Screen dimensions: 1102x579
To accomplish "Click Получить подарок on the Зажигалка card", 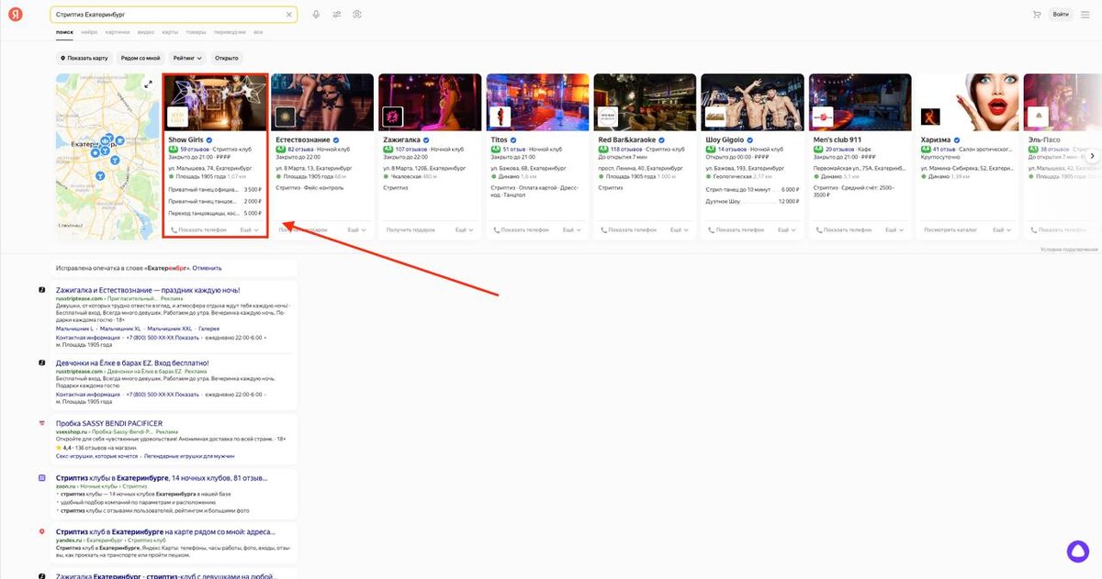I will (x=410, y=229).
